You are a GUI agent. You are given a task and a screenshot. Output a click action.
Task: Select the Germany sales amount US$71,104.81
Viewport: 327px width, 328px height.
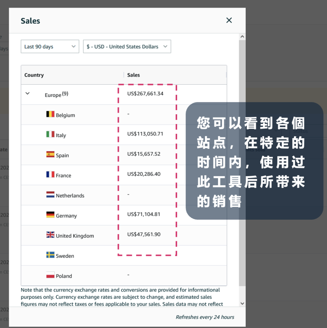(x=143, y=214)
